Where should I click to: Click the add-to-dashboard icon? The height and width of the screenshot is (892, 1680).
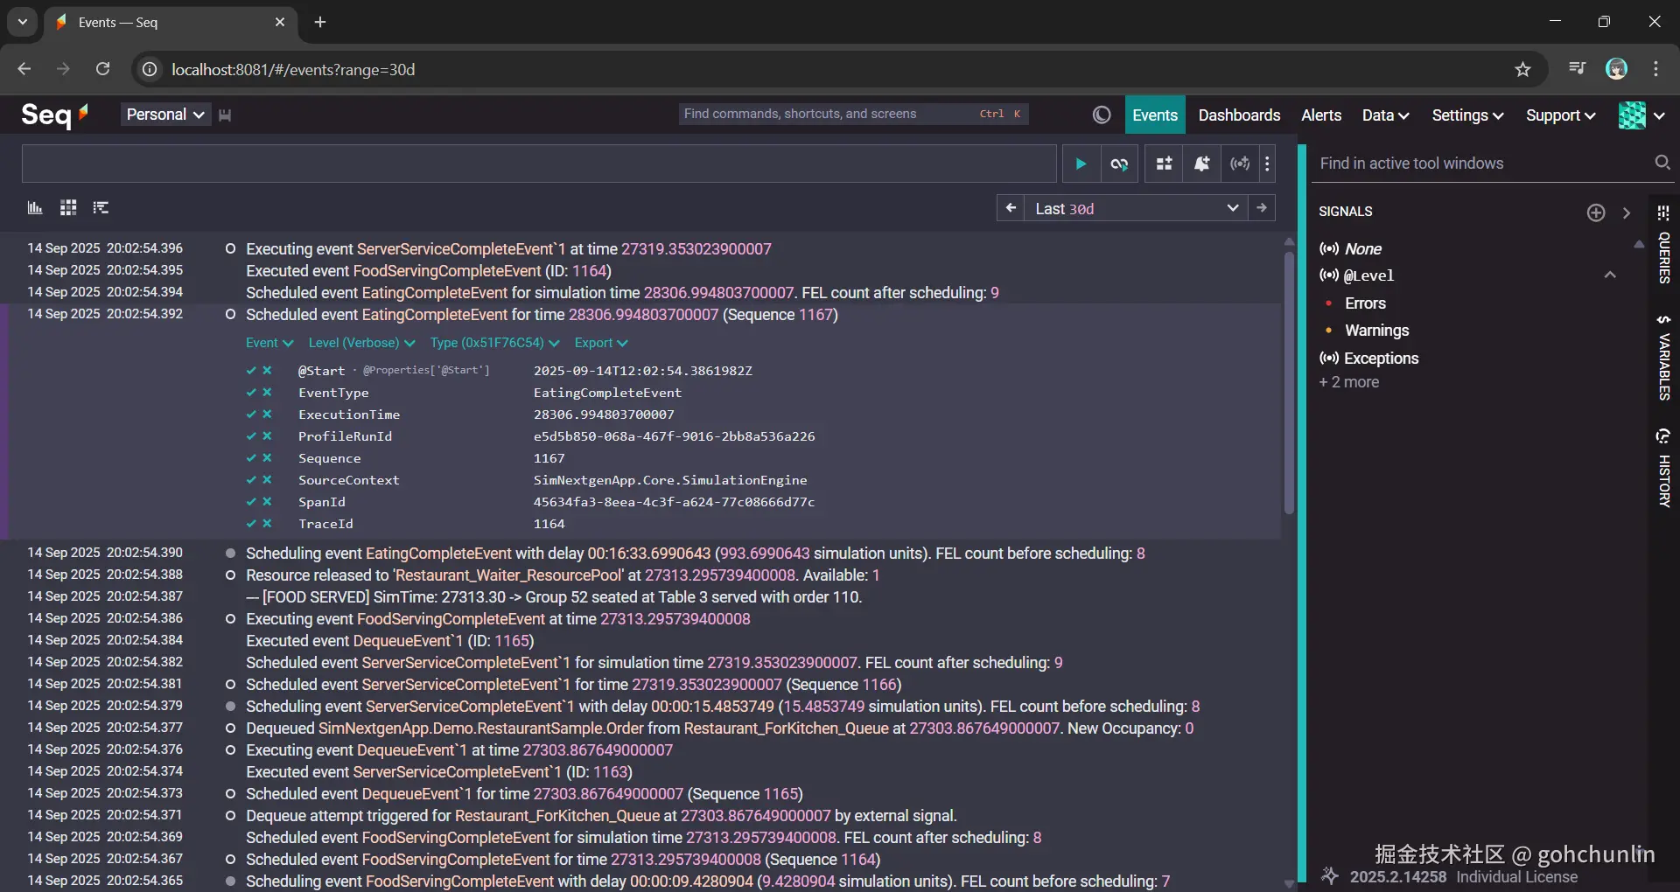[x=1164, y=164]
